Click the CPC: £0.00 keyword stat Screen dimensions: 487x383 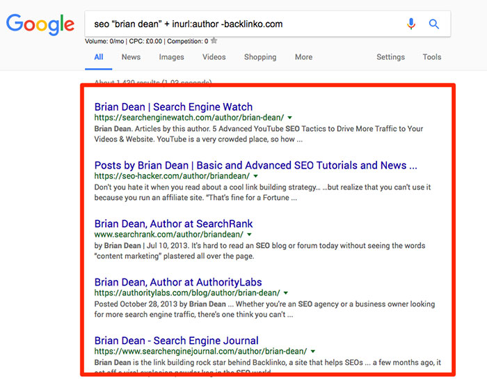coord(145,41)
